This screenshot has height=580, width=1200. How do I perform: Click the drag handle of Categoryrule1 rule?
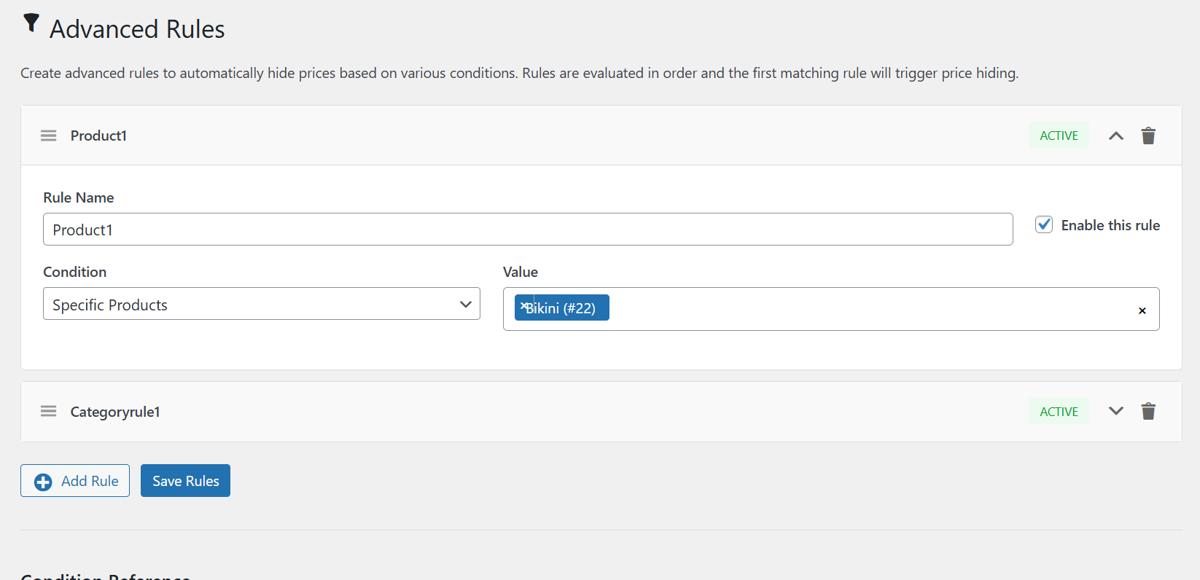coord(48,412)
